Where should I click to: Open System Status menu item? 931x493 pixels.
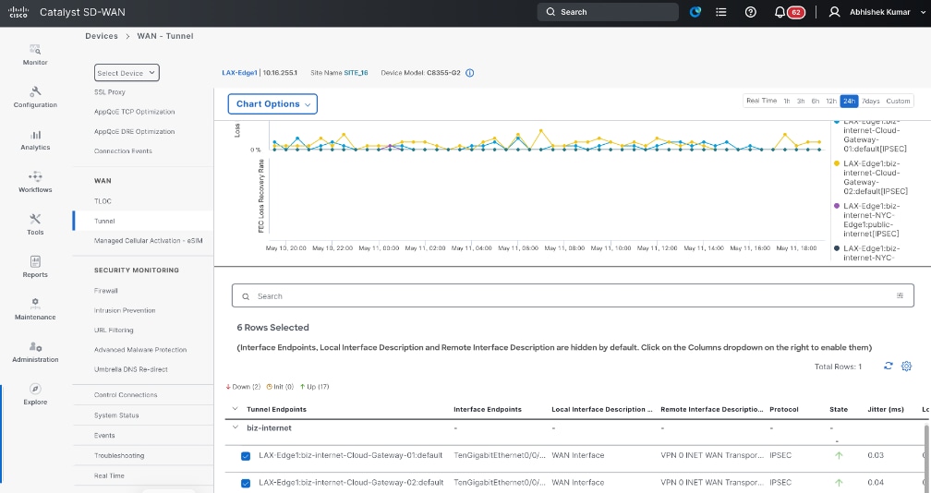(116, 415)
